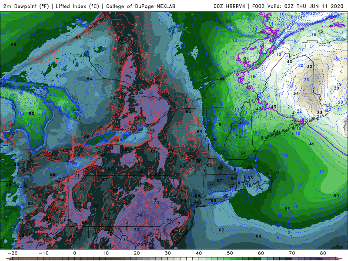Click the '2m Dewpoint (°F)' title text

(26, 6)
